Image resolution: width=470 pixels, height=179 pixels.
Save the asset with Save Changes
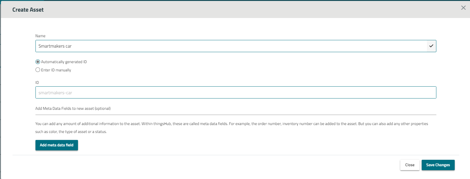point(438,165)
